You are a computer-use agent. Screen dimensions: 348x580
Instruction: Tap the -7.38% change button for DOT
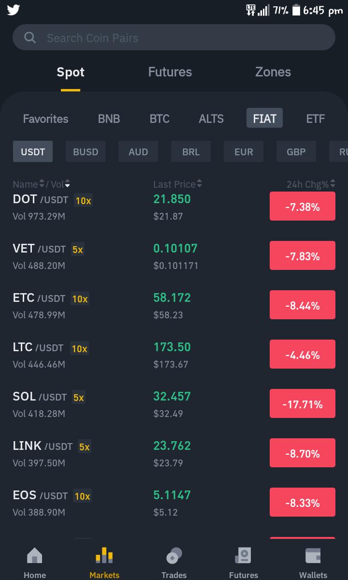coord(303,206)
